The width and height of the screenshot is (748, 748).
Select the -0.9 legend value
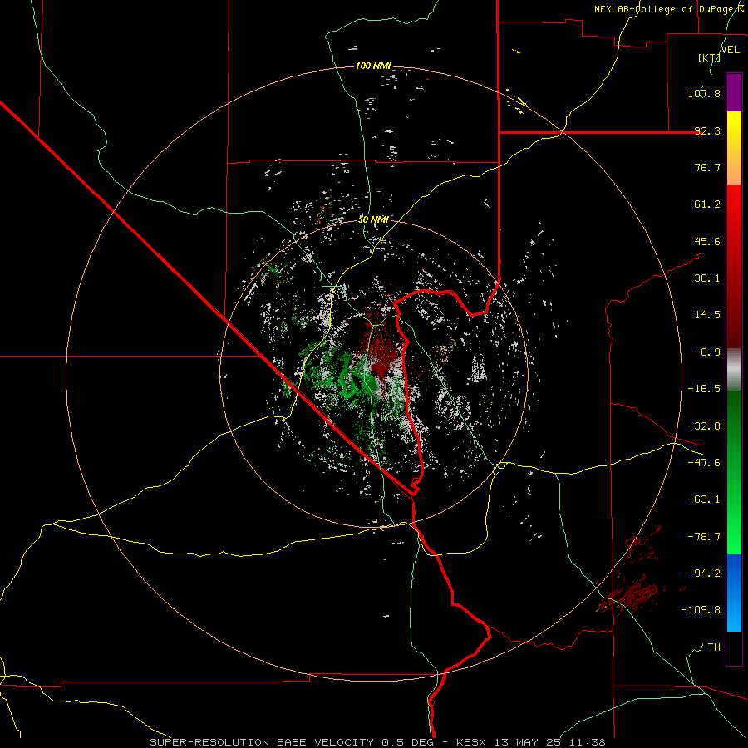pos(707,352)
